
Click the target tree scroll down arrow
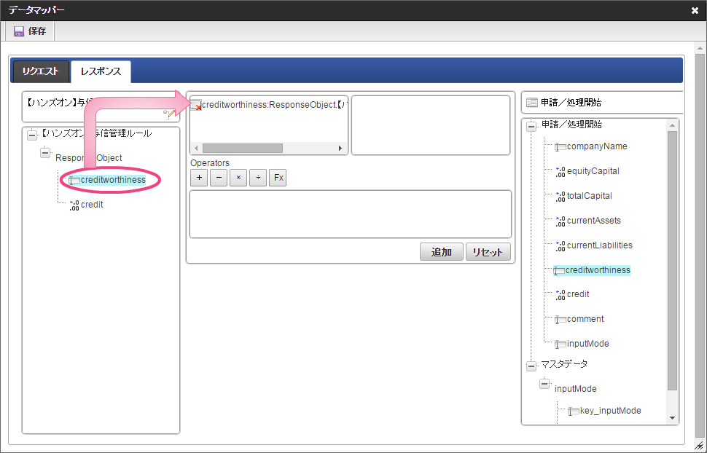coord(672,418)
